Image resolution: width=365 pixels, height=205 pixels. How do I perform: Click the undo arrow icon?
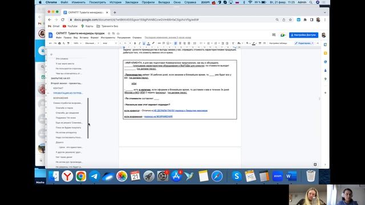point(50,43)
